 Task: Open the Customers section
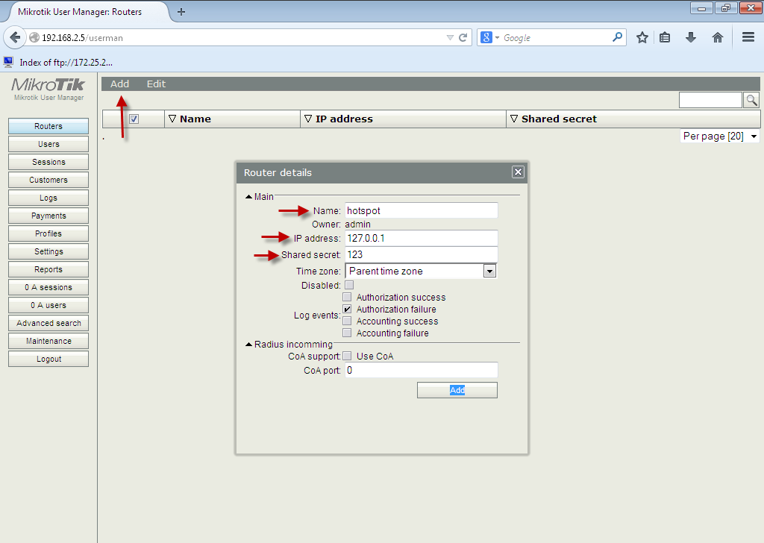(x=48, y=180)
